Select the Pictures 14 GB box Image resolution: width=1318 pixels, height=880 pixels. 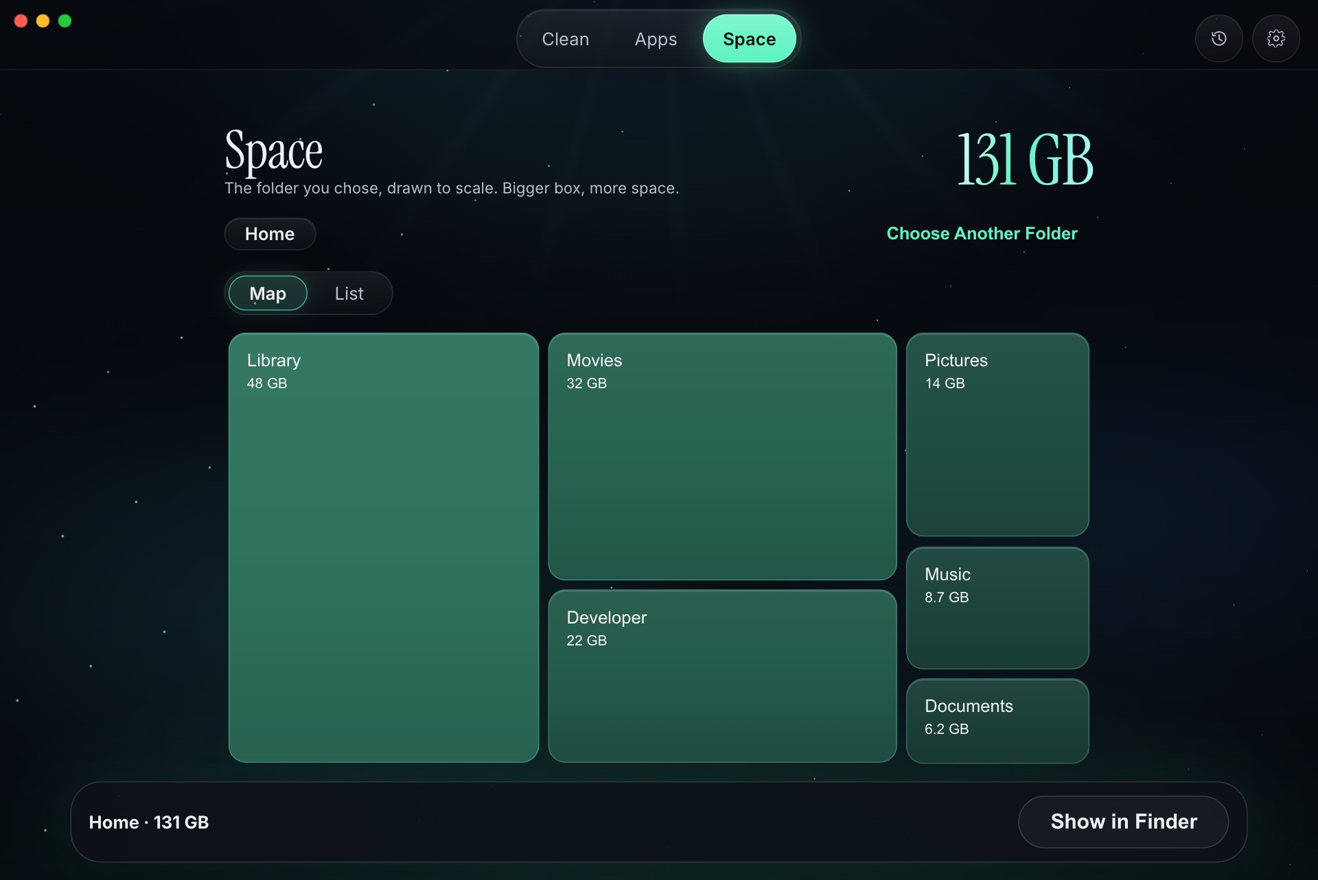click(x=997, y=435)
